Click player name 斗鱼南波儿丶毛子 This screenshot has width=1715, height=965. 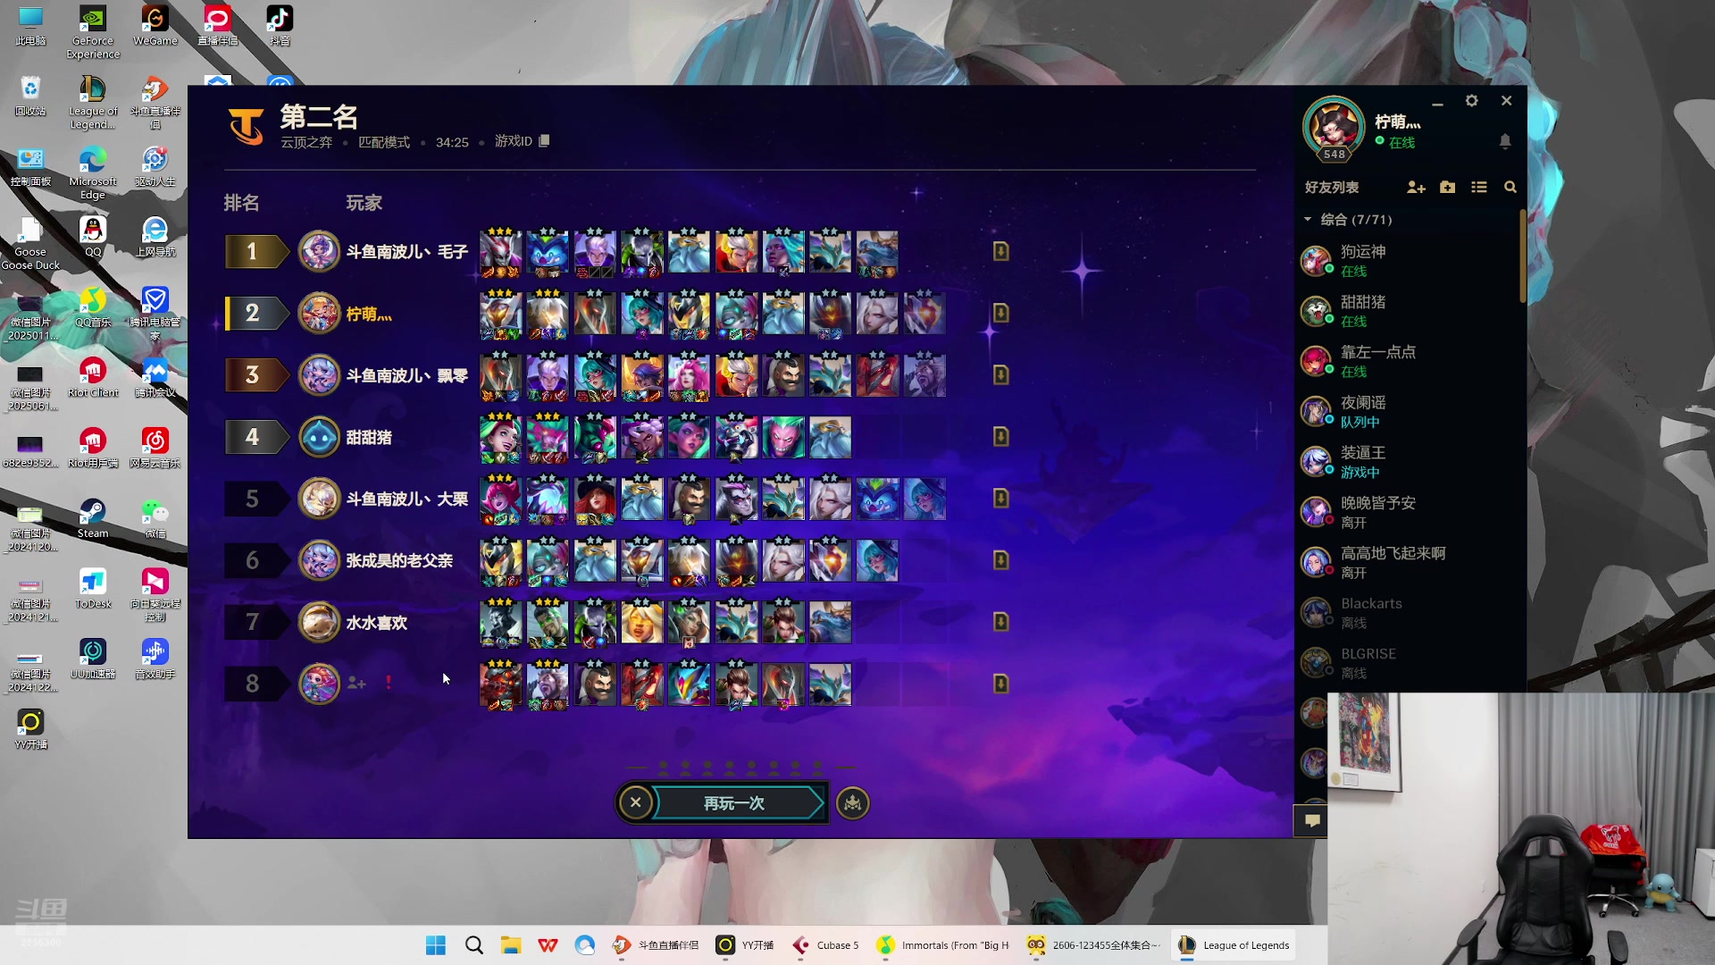pos(406,252)
